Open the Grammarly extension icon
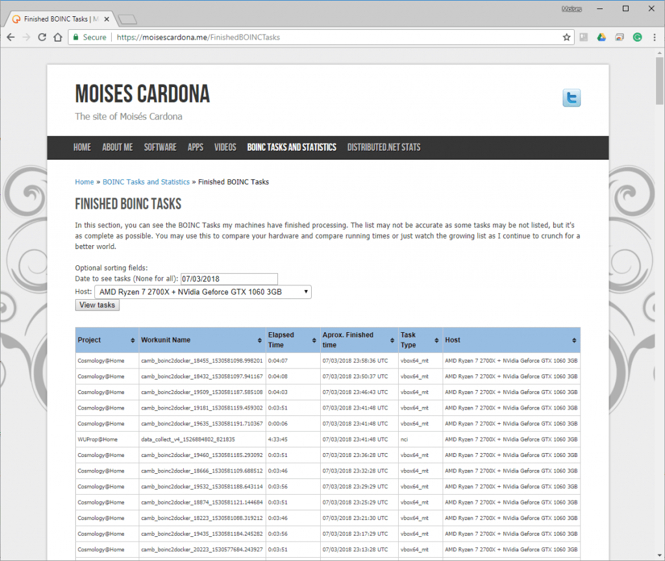 click(638, 37)
